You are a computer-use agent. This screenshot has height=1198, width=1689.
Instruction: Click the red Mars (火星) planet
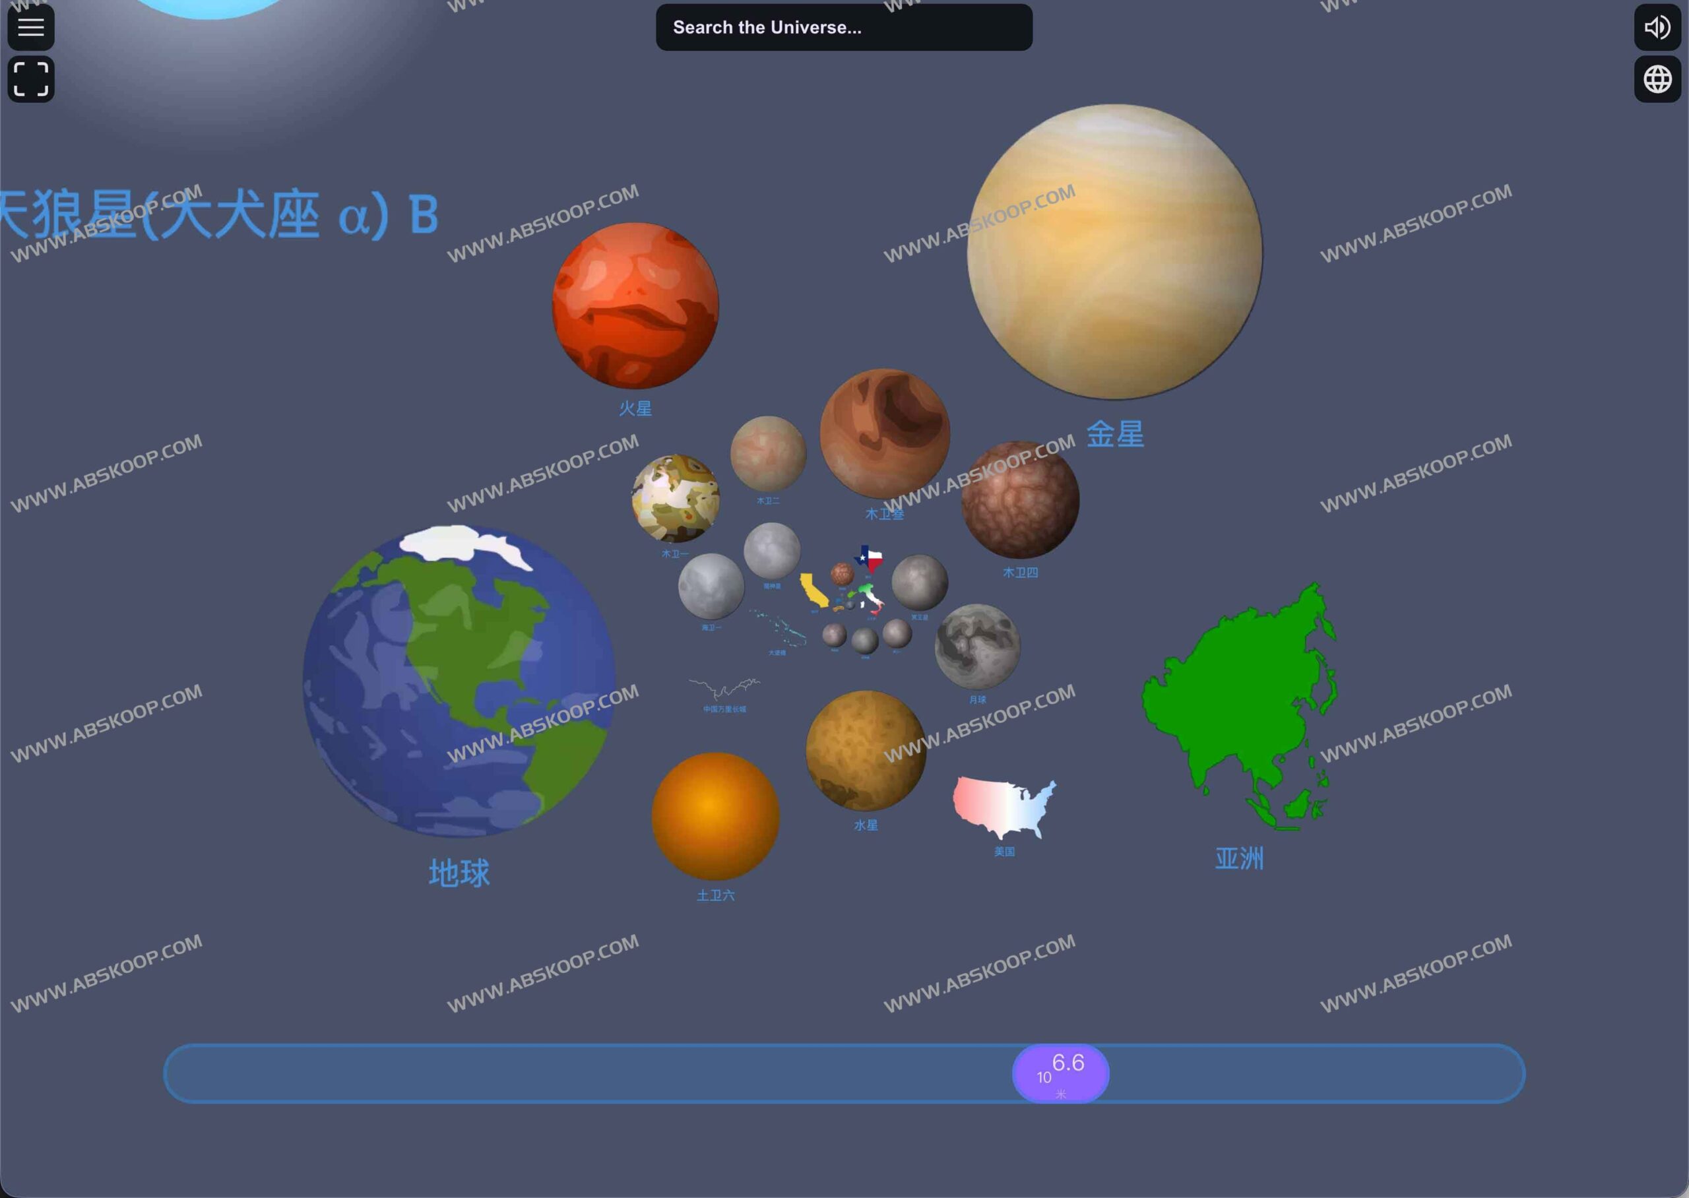635,305
